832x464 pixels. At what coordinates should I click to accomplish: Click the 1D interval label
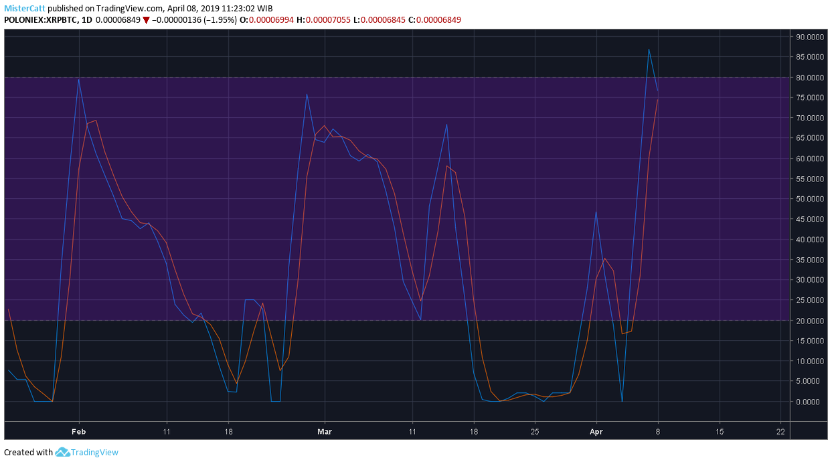coord(86,20)
